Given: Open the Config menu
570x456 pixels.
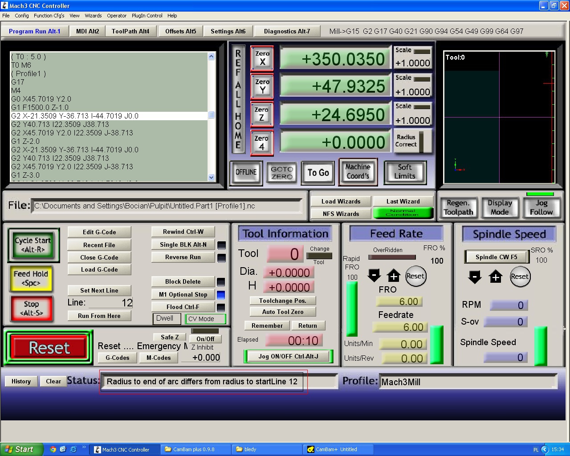Looking at the screenshot, I should pyautogui.click(x=22, y=16).
